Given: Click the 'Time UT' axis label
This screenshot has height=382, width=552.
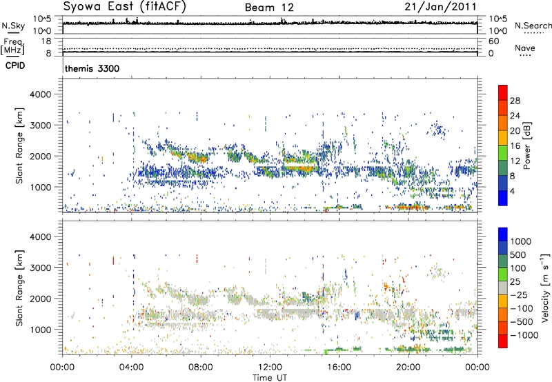Looking at the screenshot, I should pos(270,378).
